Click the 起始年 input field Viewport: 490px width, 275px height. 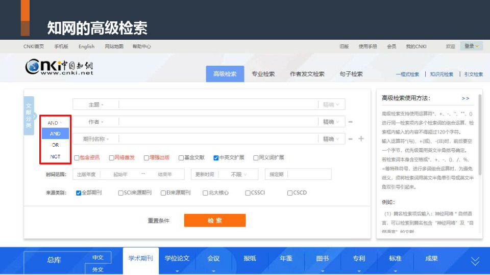[x=120, y=175]
